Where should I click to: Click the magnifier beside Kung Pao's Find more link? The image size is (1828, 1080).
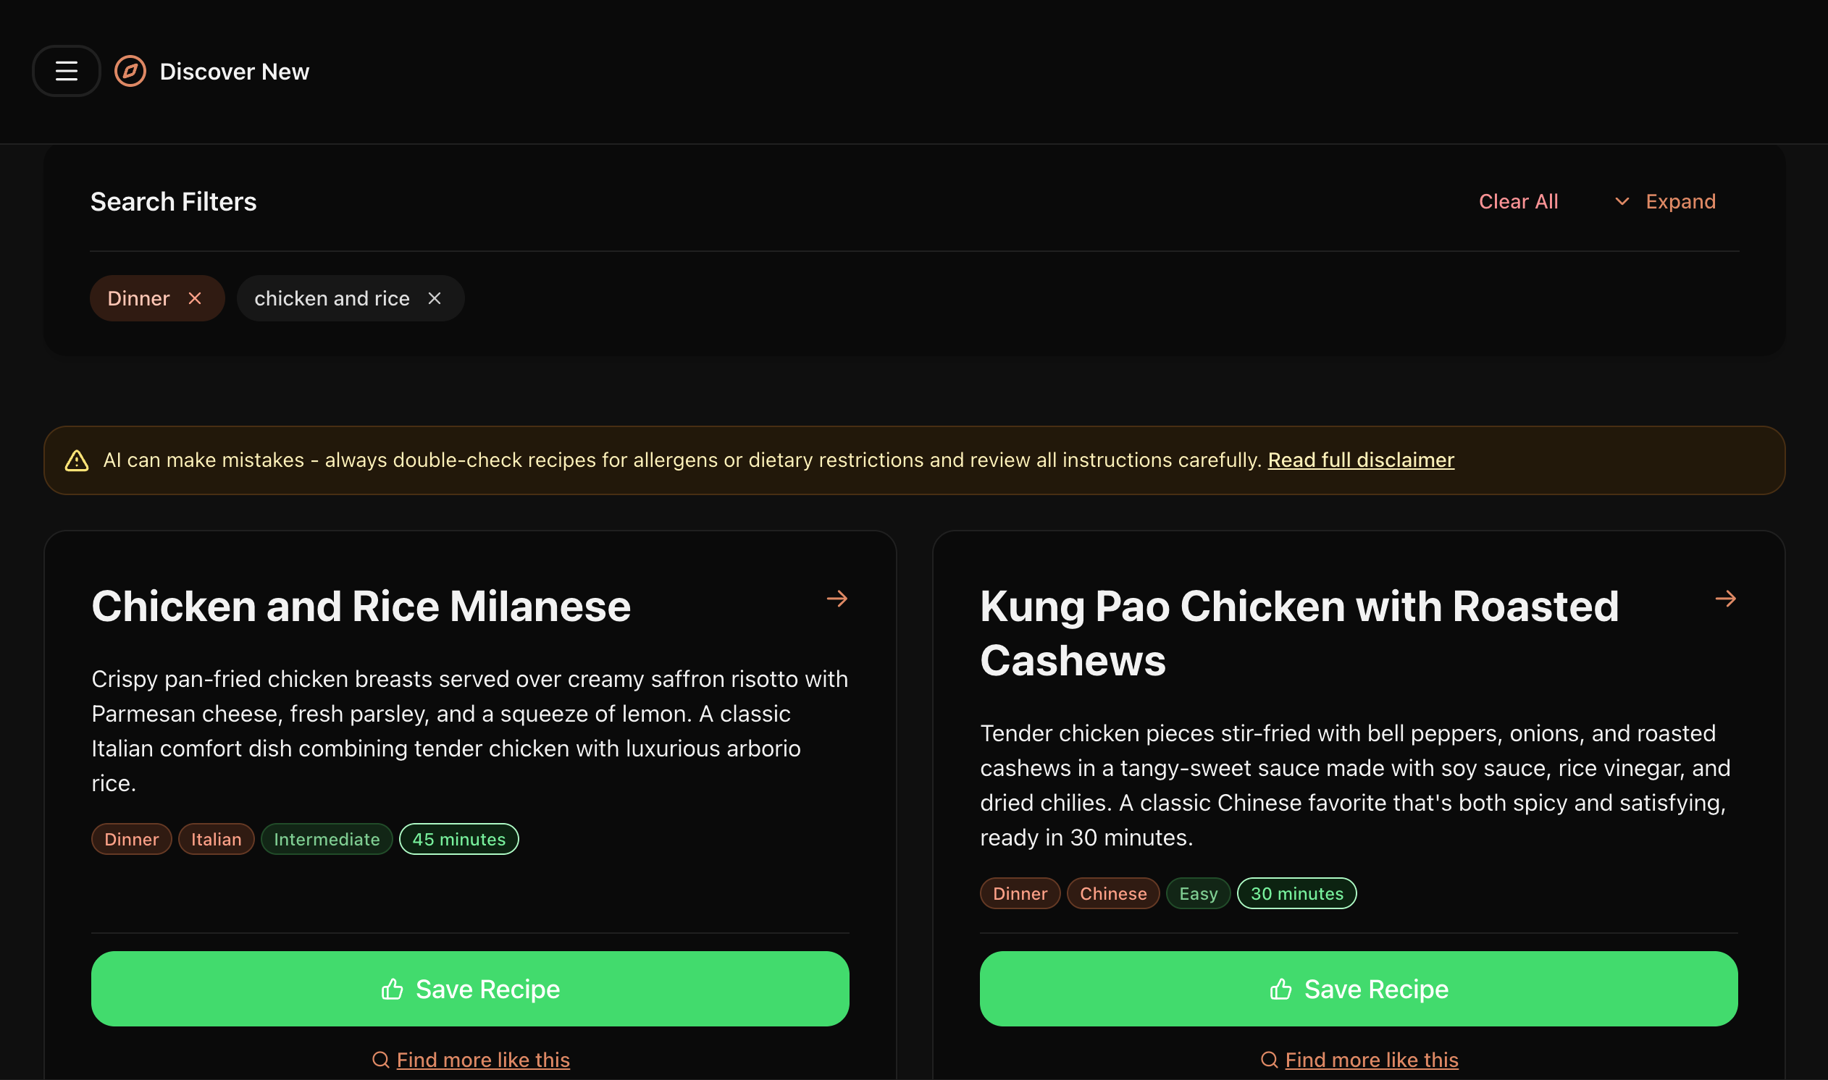click(x=1270, y=1060)
